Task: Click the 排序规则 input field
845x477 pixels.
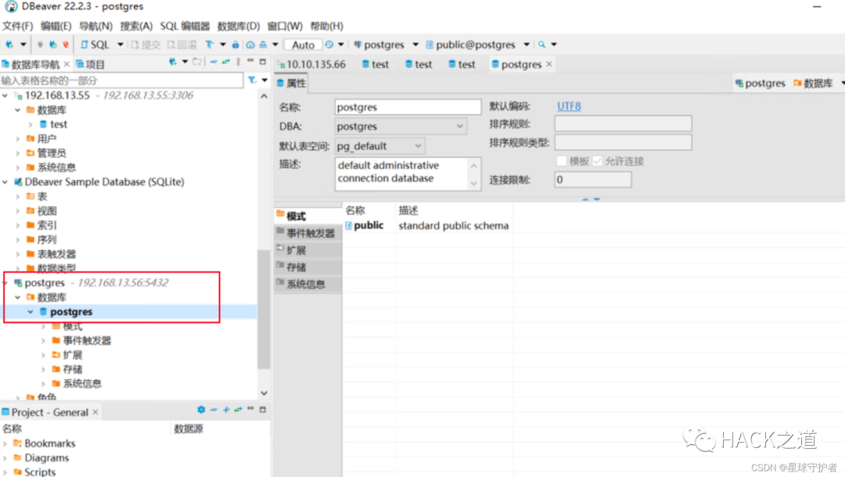Action: 623,124
